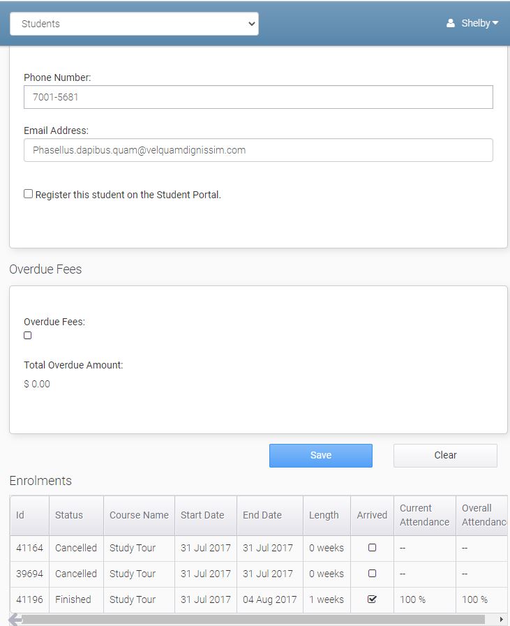The image size is (510, 626).
Task: Expand the dropdown arrow next to Students
Action: (251, 22)
